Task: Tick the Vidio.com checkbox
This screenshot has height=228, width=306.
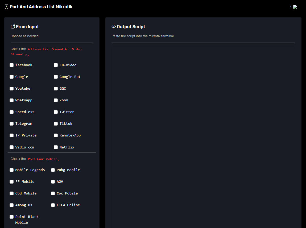Action: coord(11,147)
